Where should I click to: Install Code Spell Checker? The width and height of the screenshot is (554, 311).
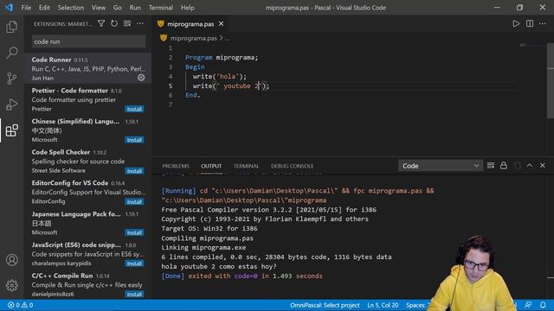134,171
